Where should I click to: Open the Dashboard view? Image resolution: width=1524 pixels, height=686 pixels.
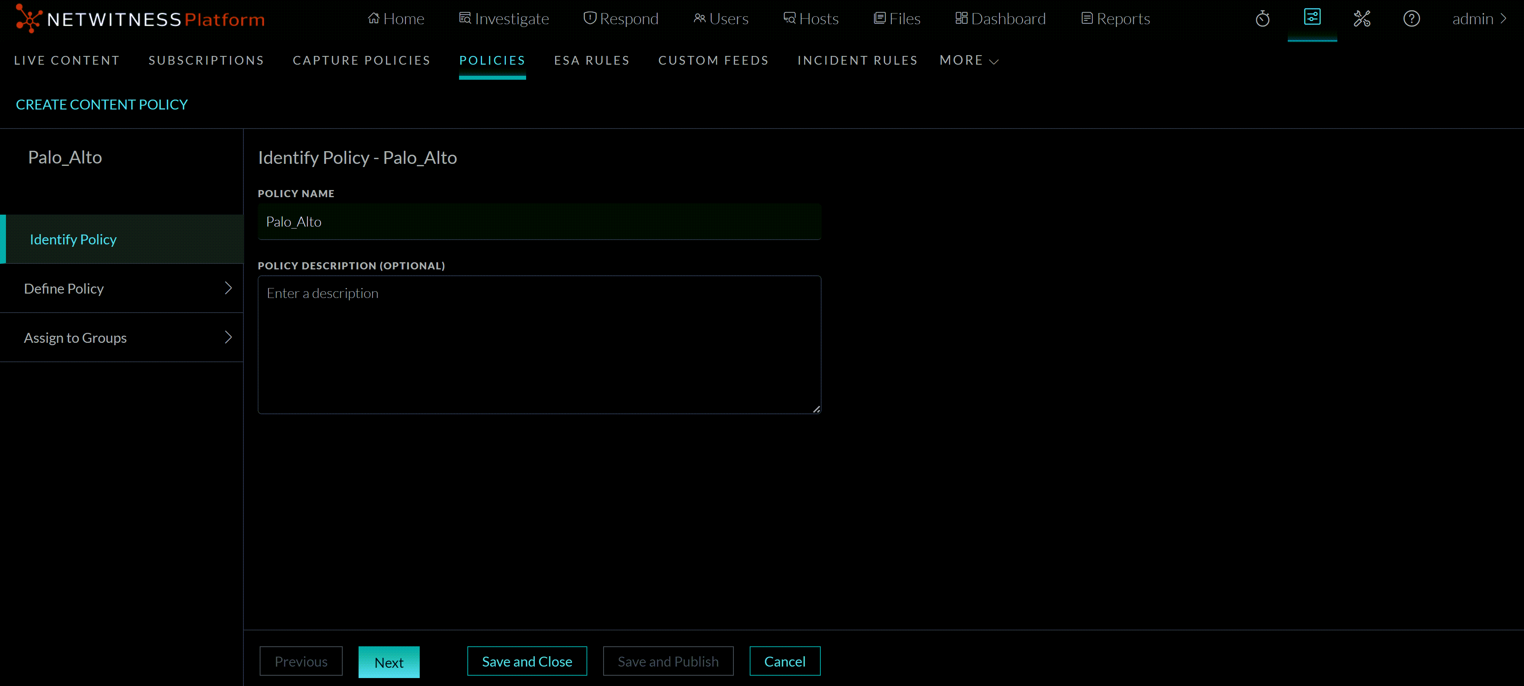1000,19
